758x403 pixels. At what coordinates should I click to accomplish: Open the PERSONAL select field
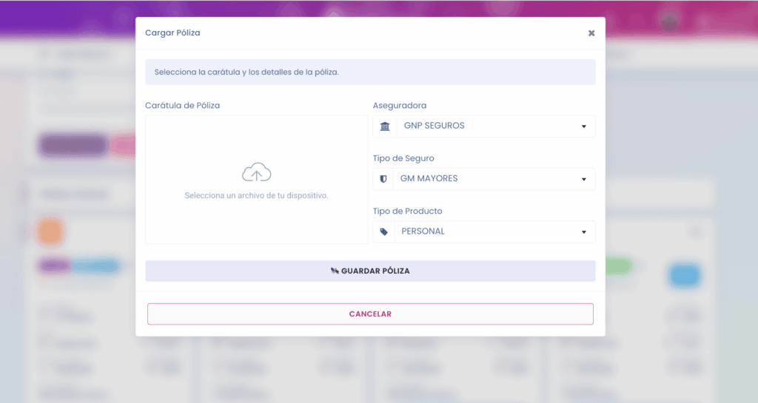coord(494,231)
